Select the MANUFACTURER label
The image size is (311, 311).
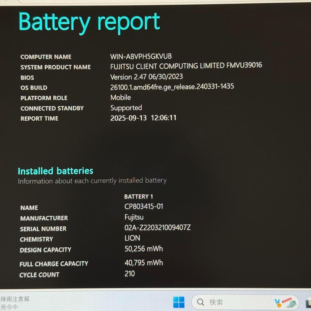pyautogui.click(x=44, y=218)
